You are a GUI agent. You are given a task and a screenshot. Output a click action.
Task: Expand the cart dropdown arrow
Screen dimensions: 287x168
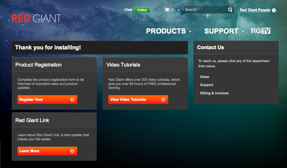click(178, 10)
